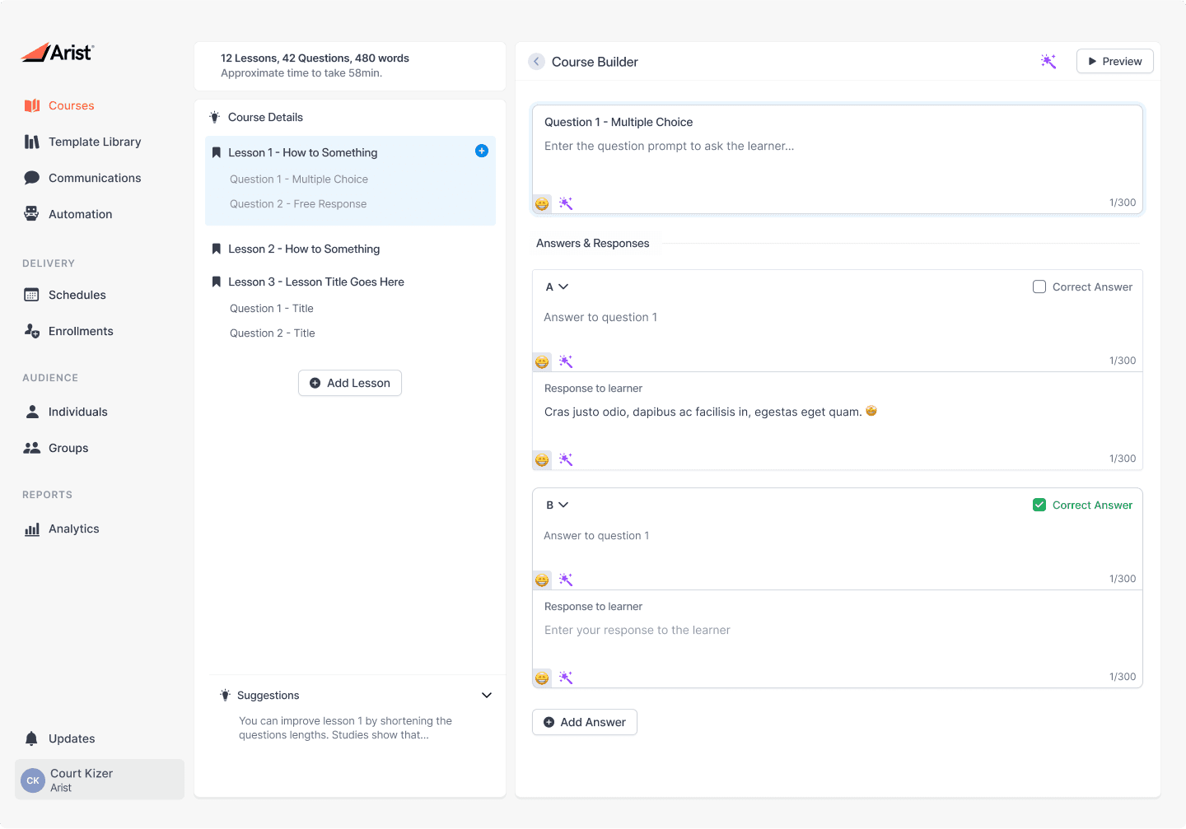Click Answer A response text 'Cras justo odio'
This screenshot has width=1186, height=829.
pos(703,412)
